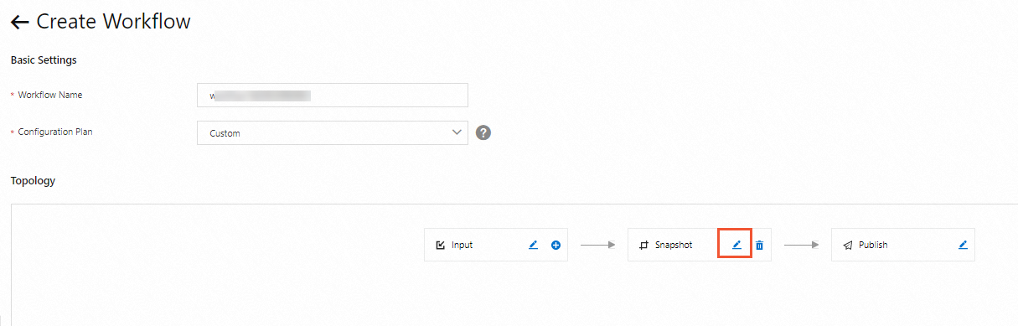The height and width of the screenshot is (326, 1018).
Task: Open help tooltip question mark icon
Action: click(x=483, y=132)
